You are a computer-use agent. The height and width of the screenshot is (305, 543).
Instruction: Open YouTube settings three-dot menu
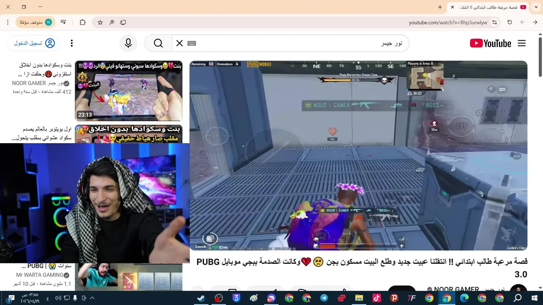pos(72,43)
